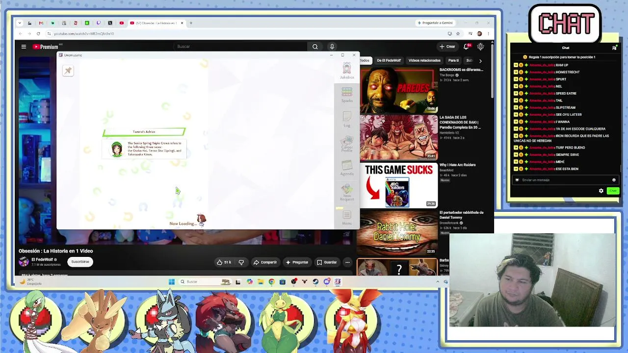
Task: Click the Preguntar button
Action: coord(297,262)
